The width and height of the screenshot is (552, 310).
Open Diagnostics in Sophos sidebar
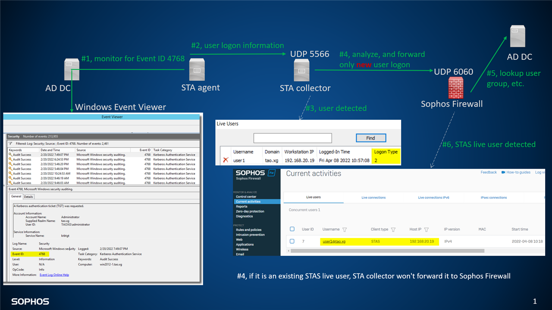(x=244, y=216)
